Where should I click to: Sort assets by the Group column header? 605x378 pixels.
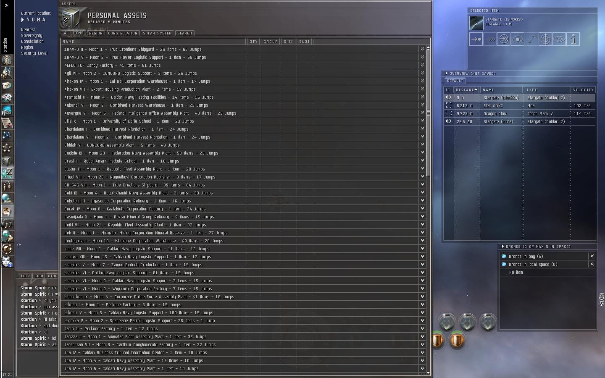click(270, 42)
